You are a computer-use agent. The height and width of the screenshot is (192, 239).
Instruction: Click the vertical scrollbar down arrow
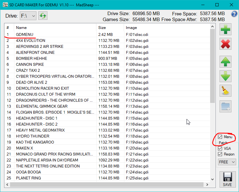pyautogui.click(x=212, y=179)
